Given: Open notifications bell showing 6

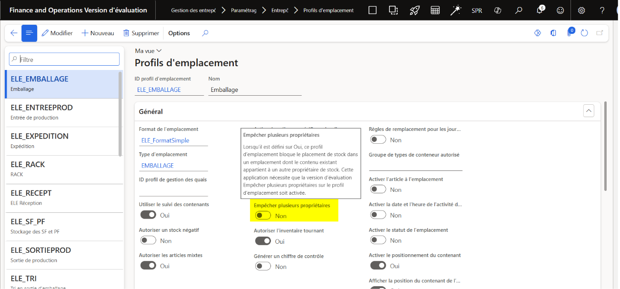Looking at the screenshot, I should click(x=540, y=10).
